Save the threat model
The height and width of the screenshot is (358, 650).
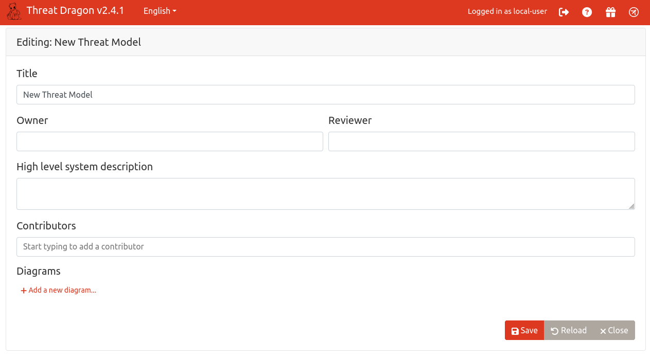(524, 330)
